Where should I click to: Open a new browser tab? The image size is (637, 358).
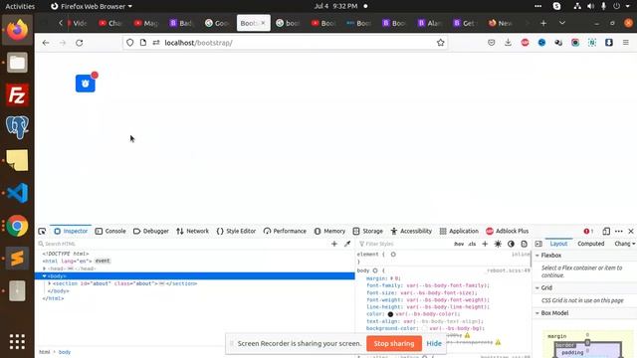tap(543, 23)
